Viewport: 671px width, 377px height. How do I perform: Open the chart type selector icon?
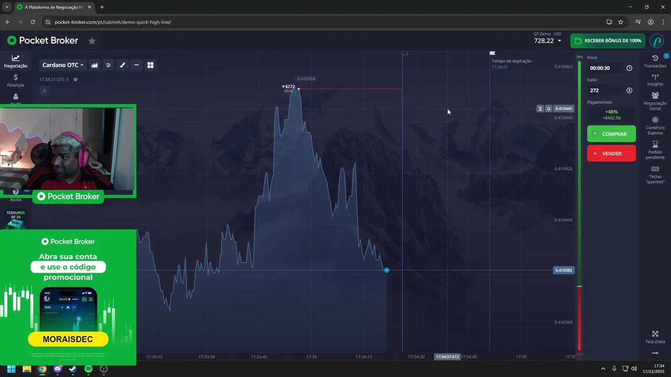[94, 65]
